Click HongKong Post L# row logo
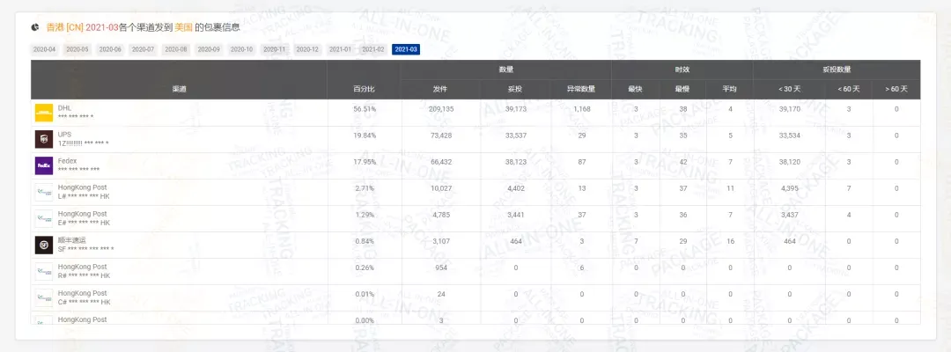The image size is (951, 352). (44, 192)
